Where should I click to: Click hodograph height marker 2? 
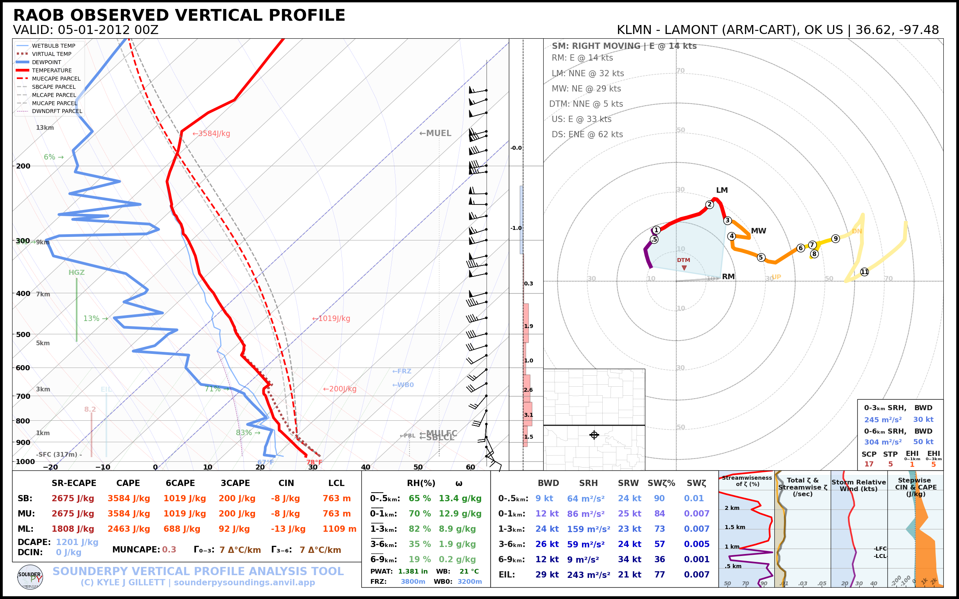tap(709, 204)
